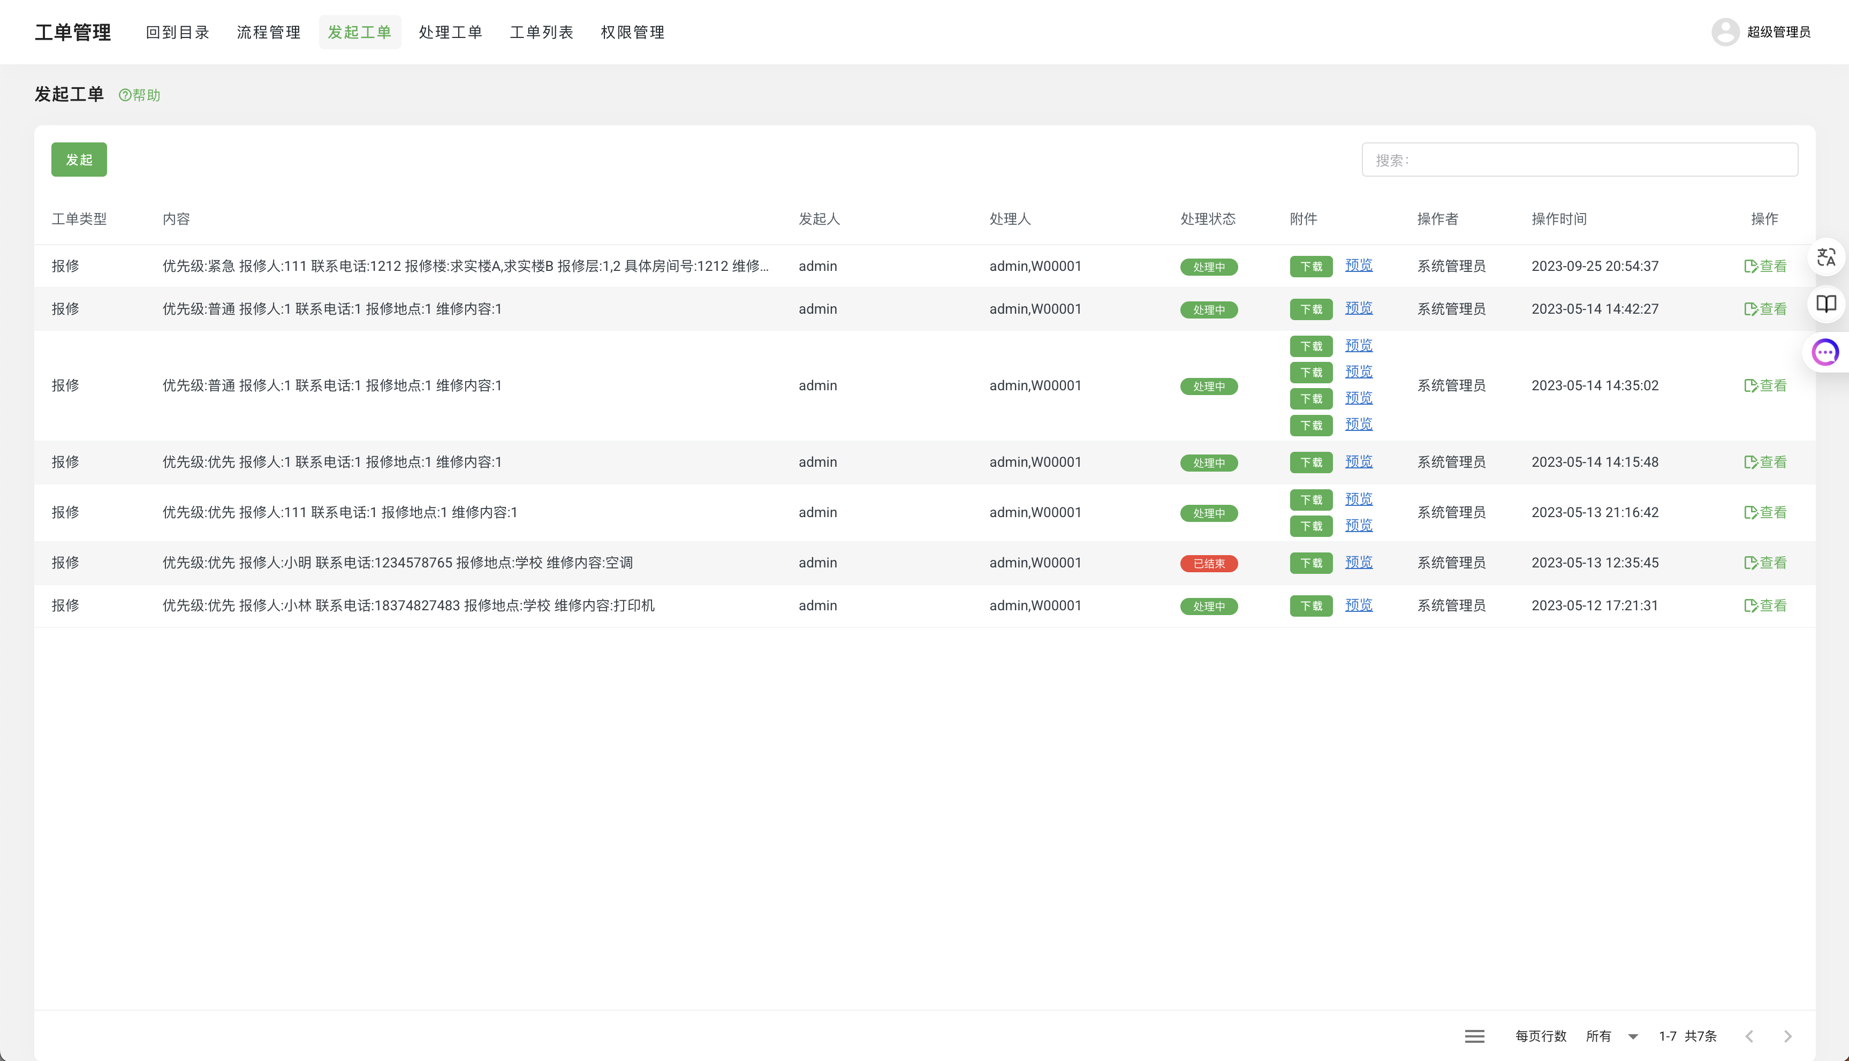Image resolution: width=1849 pixels, height=1061 pixels.
Task: Open the documentation book icon
Action: pyautogui.click(x=1825, y=304)
